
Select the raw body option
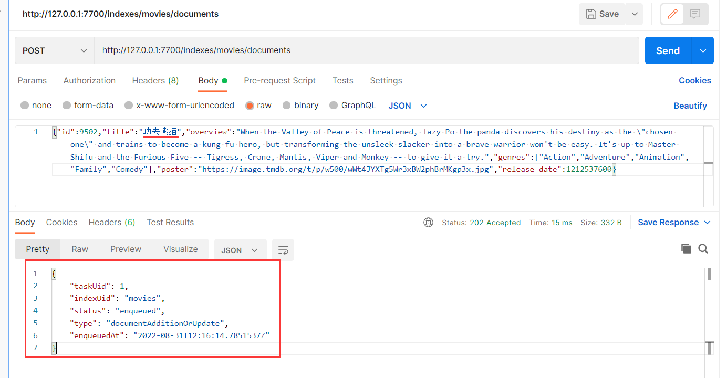[258, 106]
